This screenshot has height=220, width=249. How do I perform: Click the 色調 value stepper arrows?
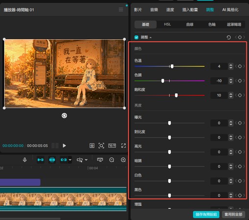pyautogui.click(x=231, y=81)
